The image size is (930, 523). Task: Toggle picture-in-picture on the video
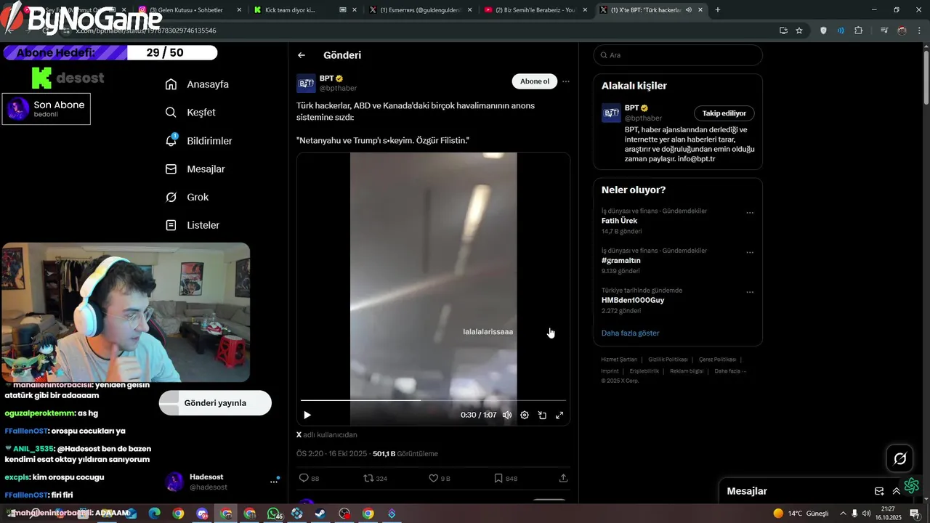click(x=542, y=415)
